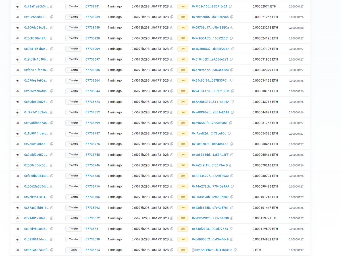Copy transaction hash 0xa2d95dace3
Viewport: 341px width, 256px height.
coord(52,229)
